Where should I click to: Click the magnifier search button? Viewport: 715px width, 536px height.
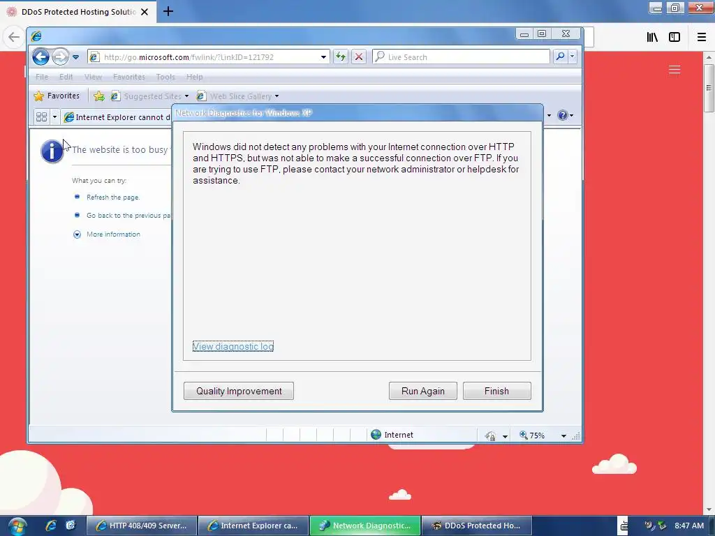[x=560, y=57]
